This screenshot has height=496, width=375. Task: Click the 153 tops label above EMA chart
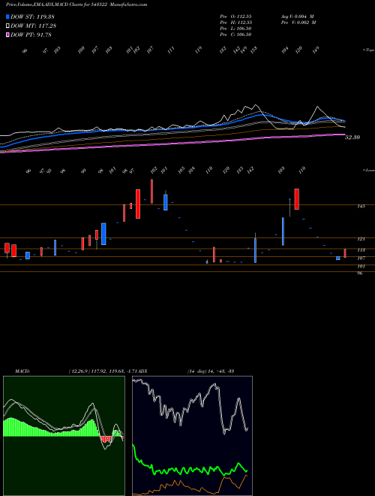pyautogui.click(x=253, y=50)
